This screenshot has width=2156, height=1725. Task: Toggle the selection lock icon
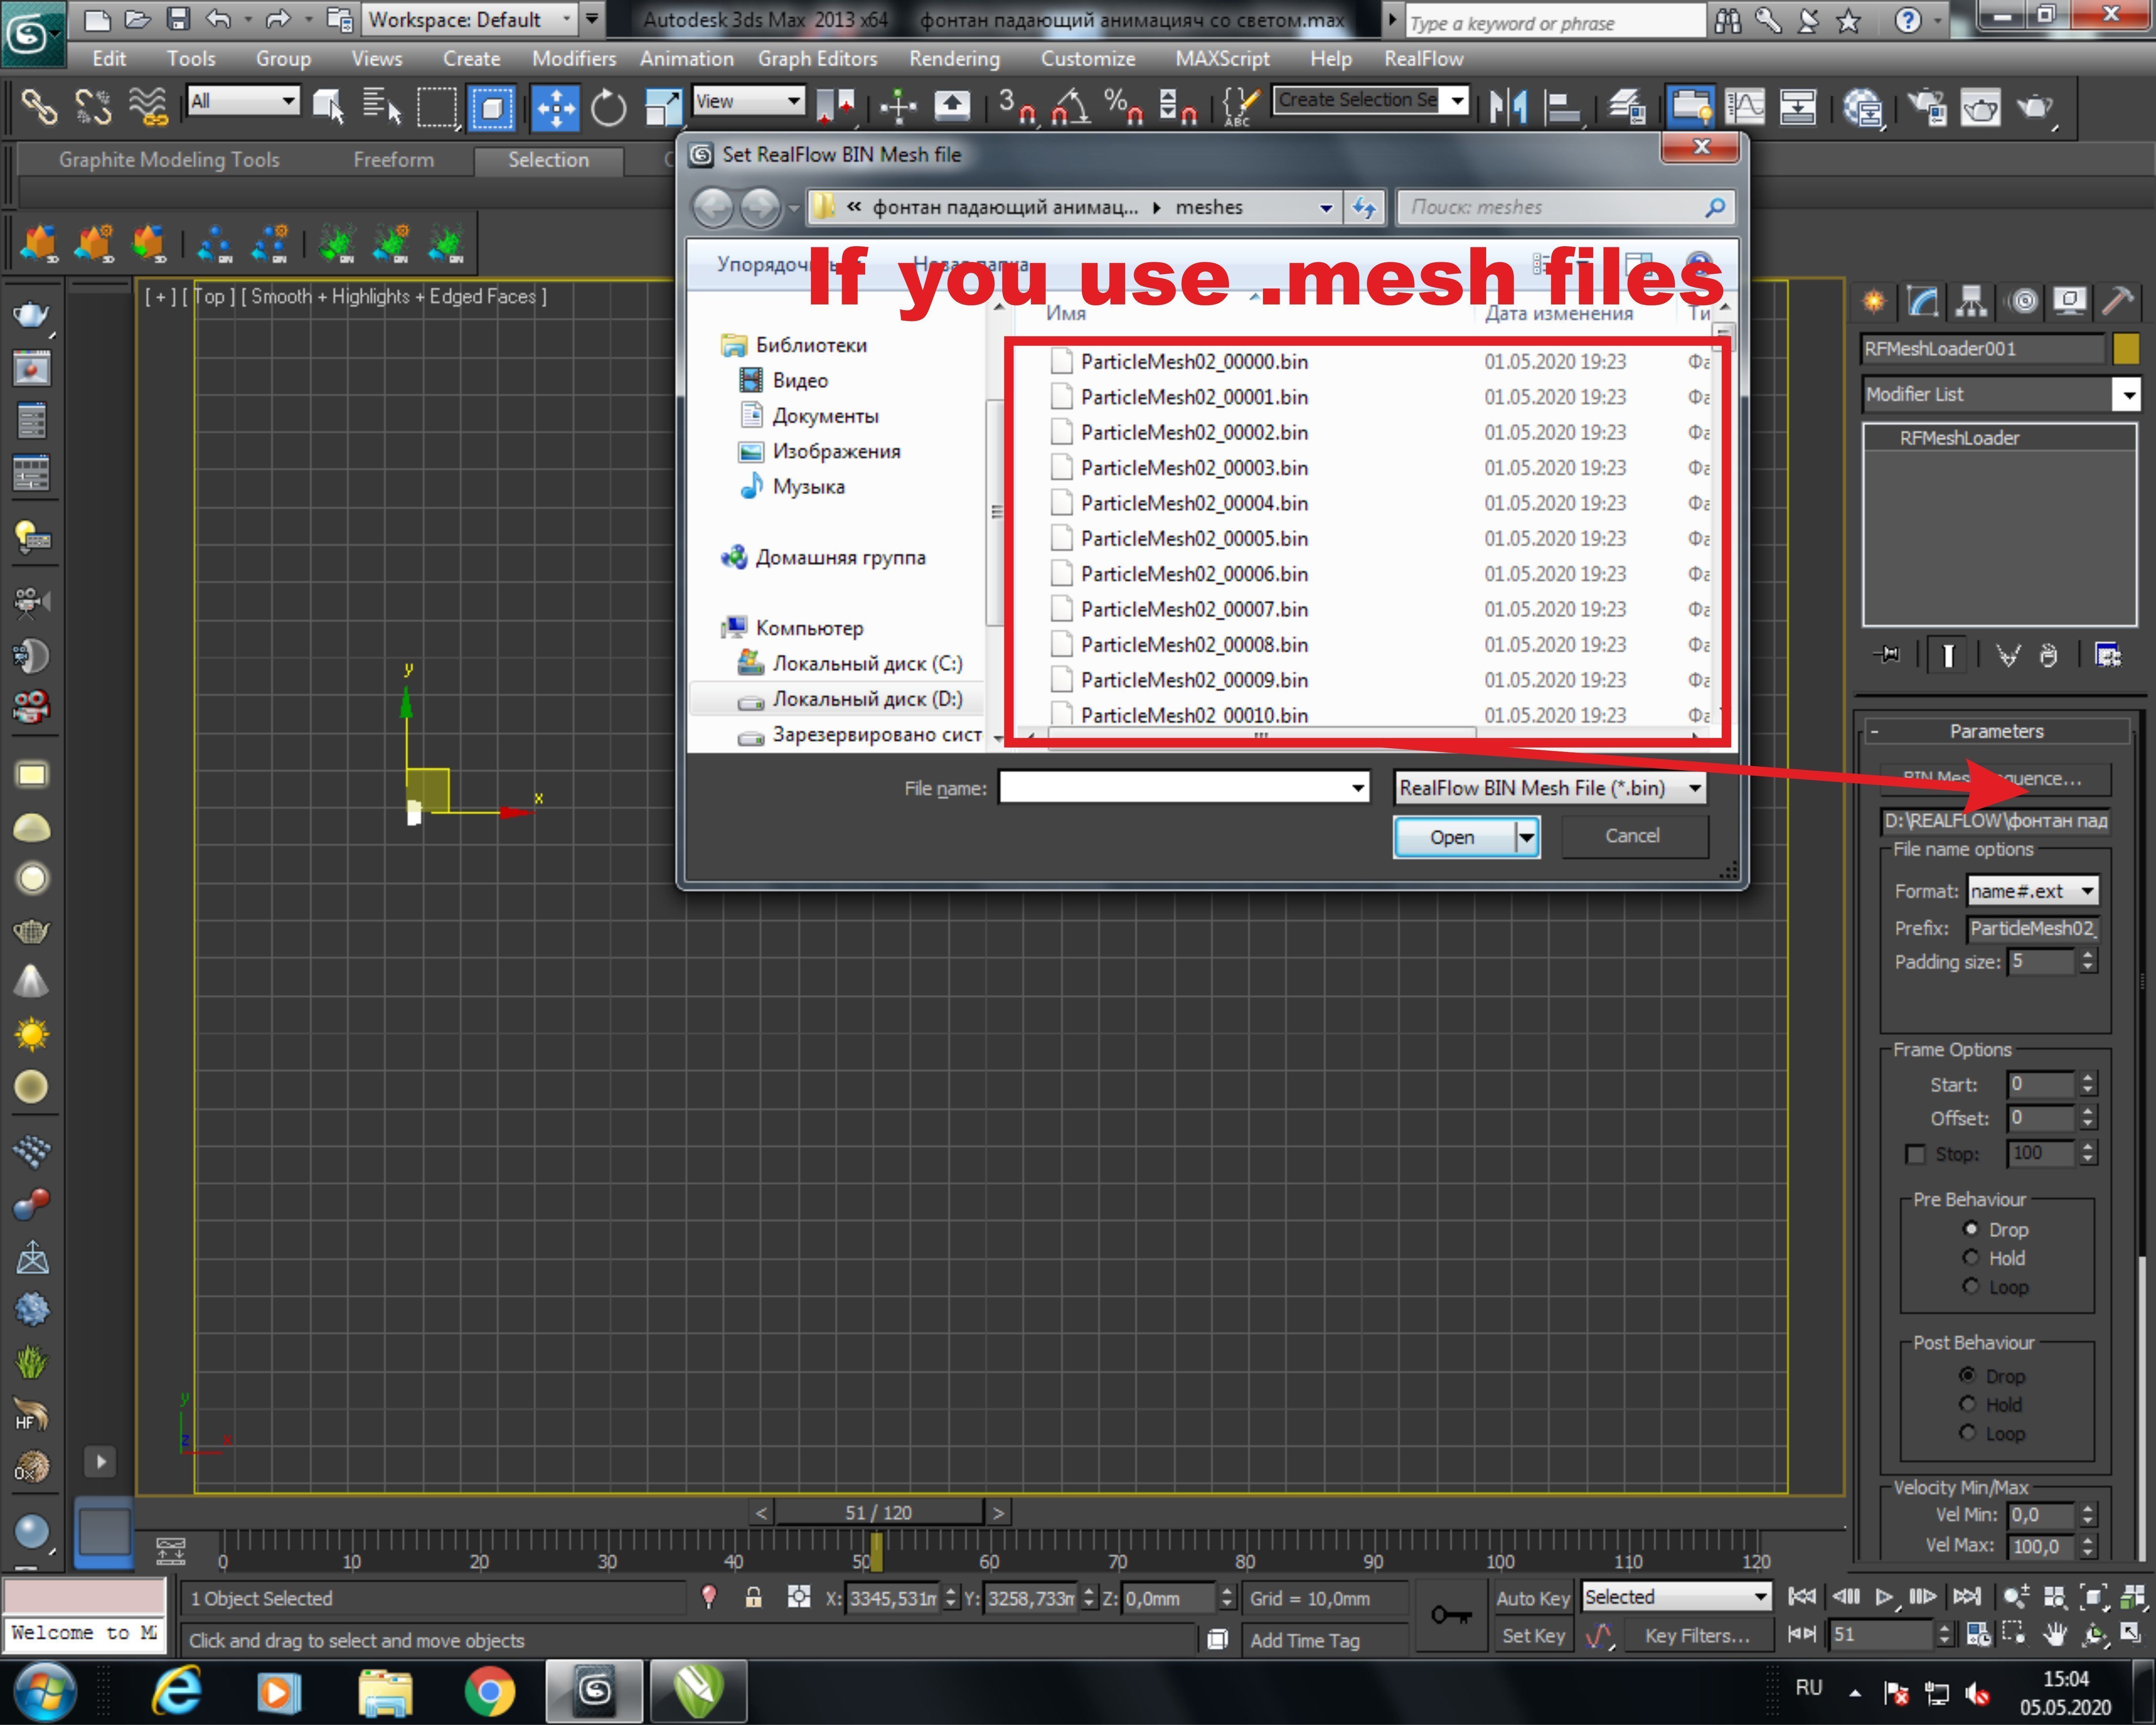point(754,1598)
